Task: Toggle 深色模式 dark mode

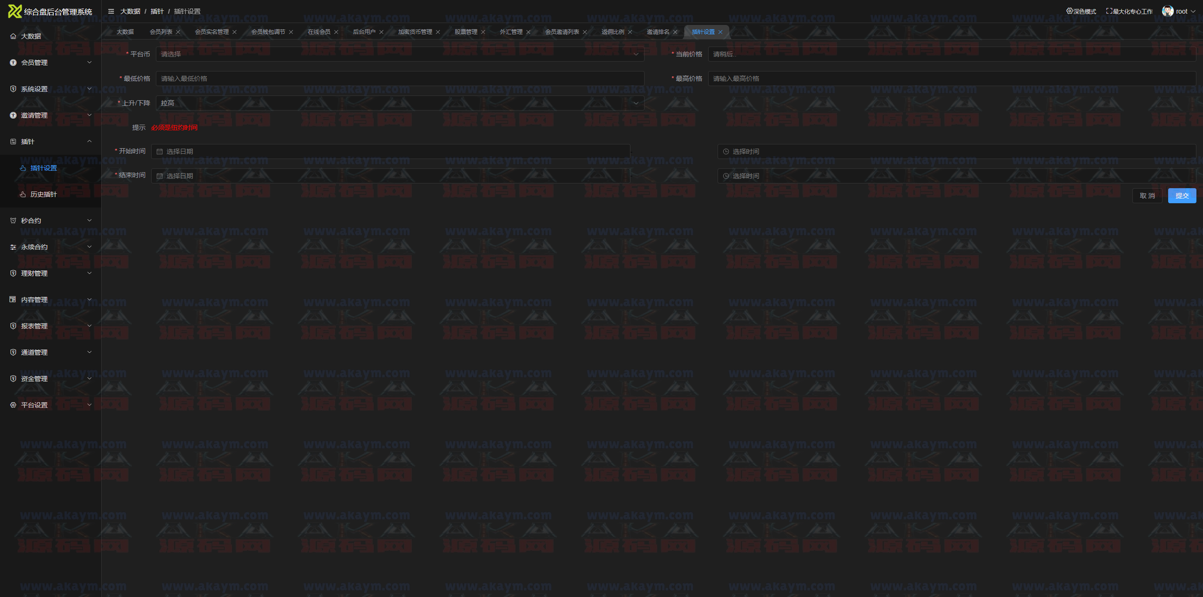Action: [1081, 11]
